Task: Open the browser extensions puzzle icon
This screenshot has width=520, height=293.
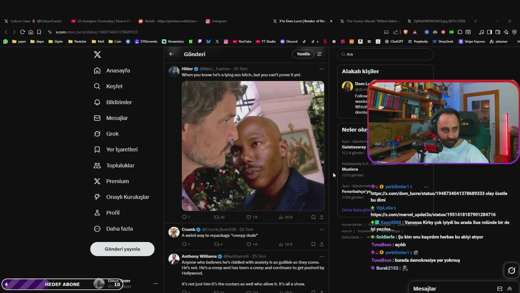Action: tap(460, 32)
